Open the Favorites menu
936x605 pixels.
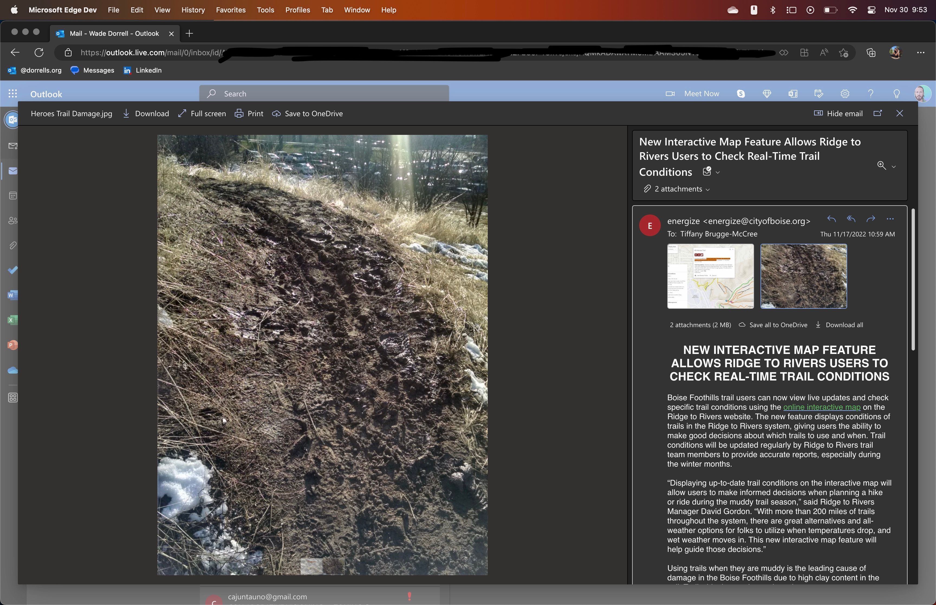(230, 10)
